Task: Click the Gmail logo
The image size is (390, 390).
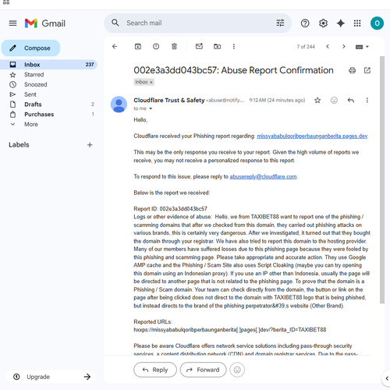Action: coord(45,23)
